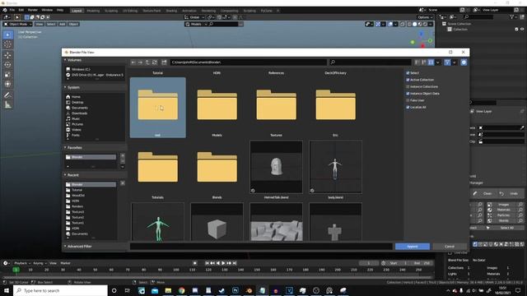527x296 pixels.
Task: Select the Select Box tool in viewport
Action: tap(7, 35)
